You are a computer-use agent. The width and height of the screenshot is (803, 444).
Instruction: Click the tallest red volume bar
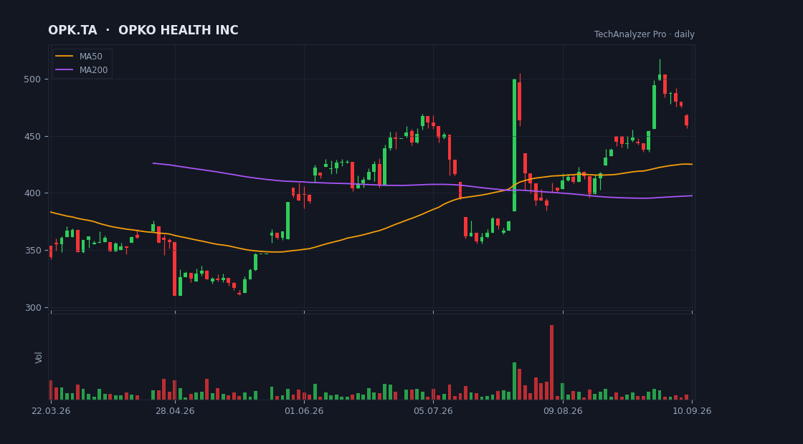pyautogui.click(x=551, y=362)
